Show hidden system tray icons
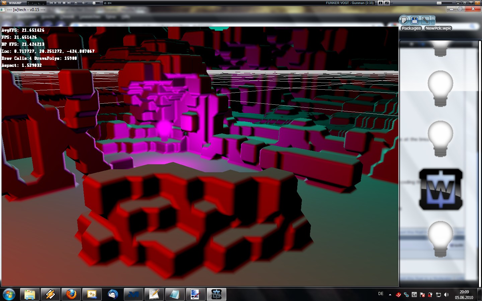Screen dimensions: 482x301 [x=390, y=295]
